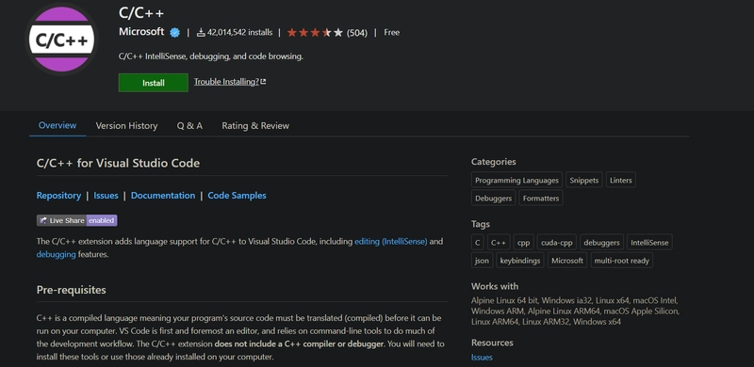Click the Pre-requisites heading
This screenshot has height=367, width=754.
pyautogui.click(x=72, y=290)
